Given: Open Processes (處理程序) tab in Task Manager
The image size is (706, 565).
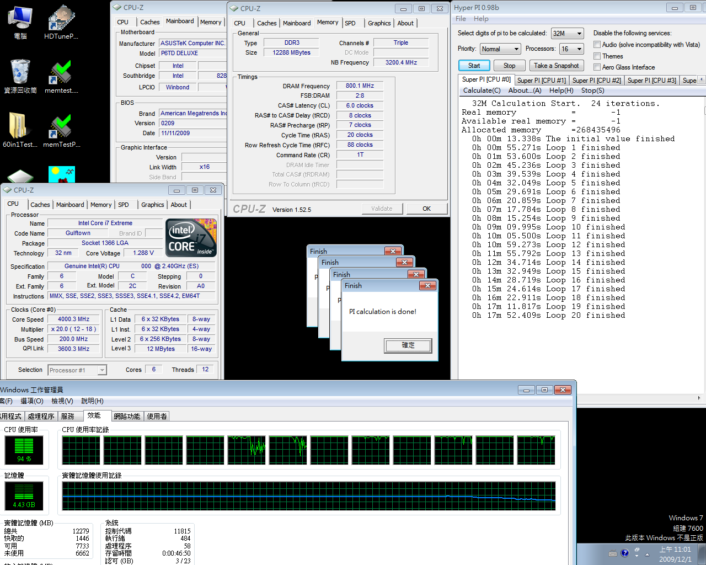Looking at the screenshot, I should pyautogui.click(x=41, y=417).
